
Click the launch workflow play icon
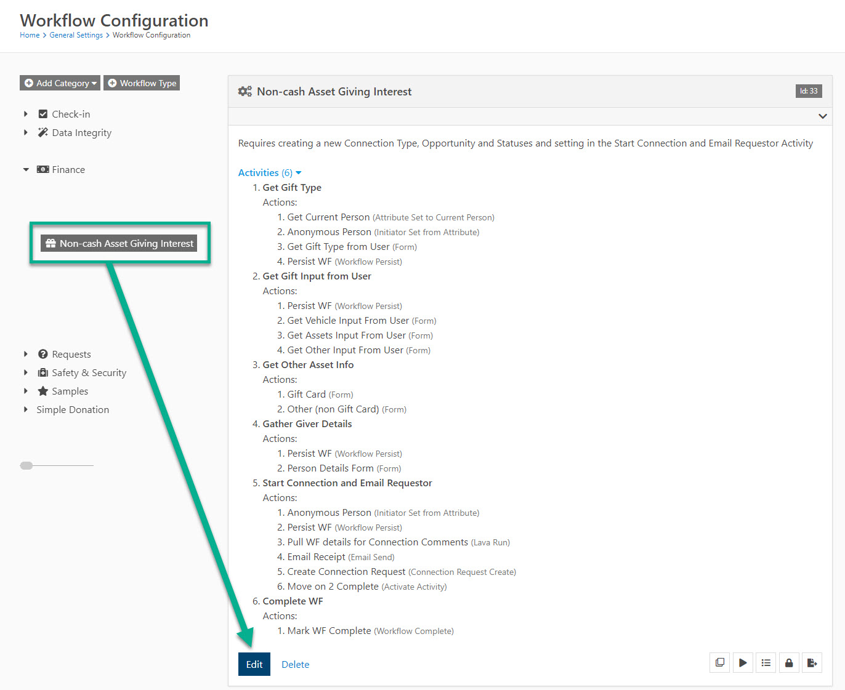(743, 663)
